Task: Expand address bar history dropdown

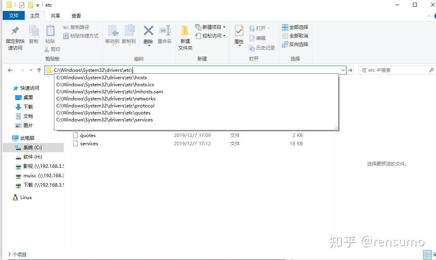Action: pos(343,70)
